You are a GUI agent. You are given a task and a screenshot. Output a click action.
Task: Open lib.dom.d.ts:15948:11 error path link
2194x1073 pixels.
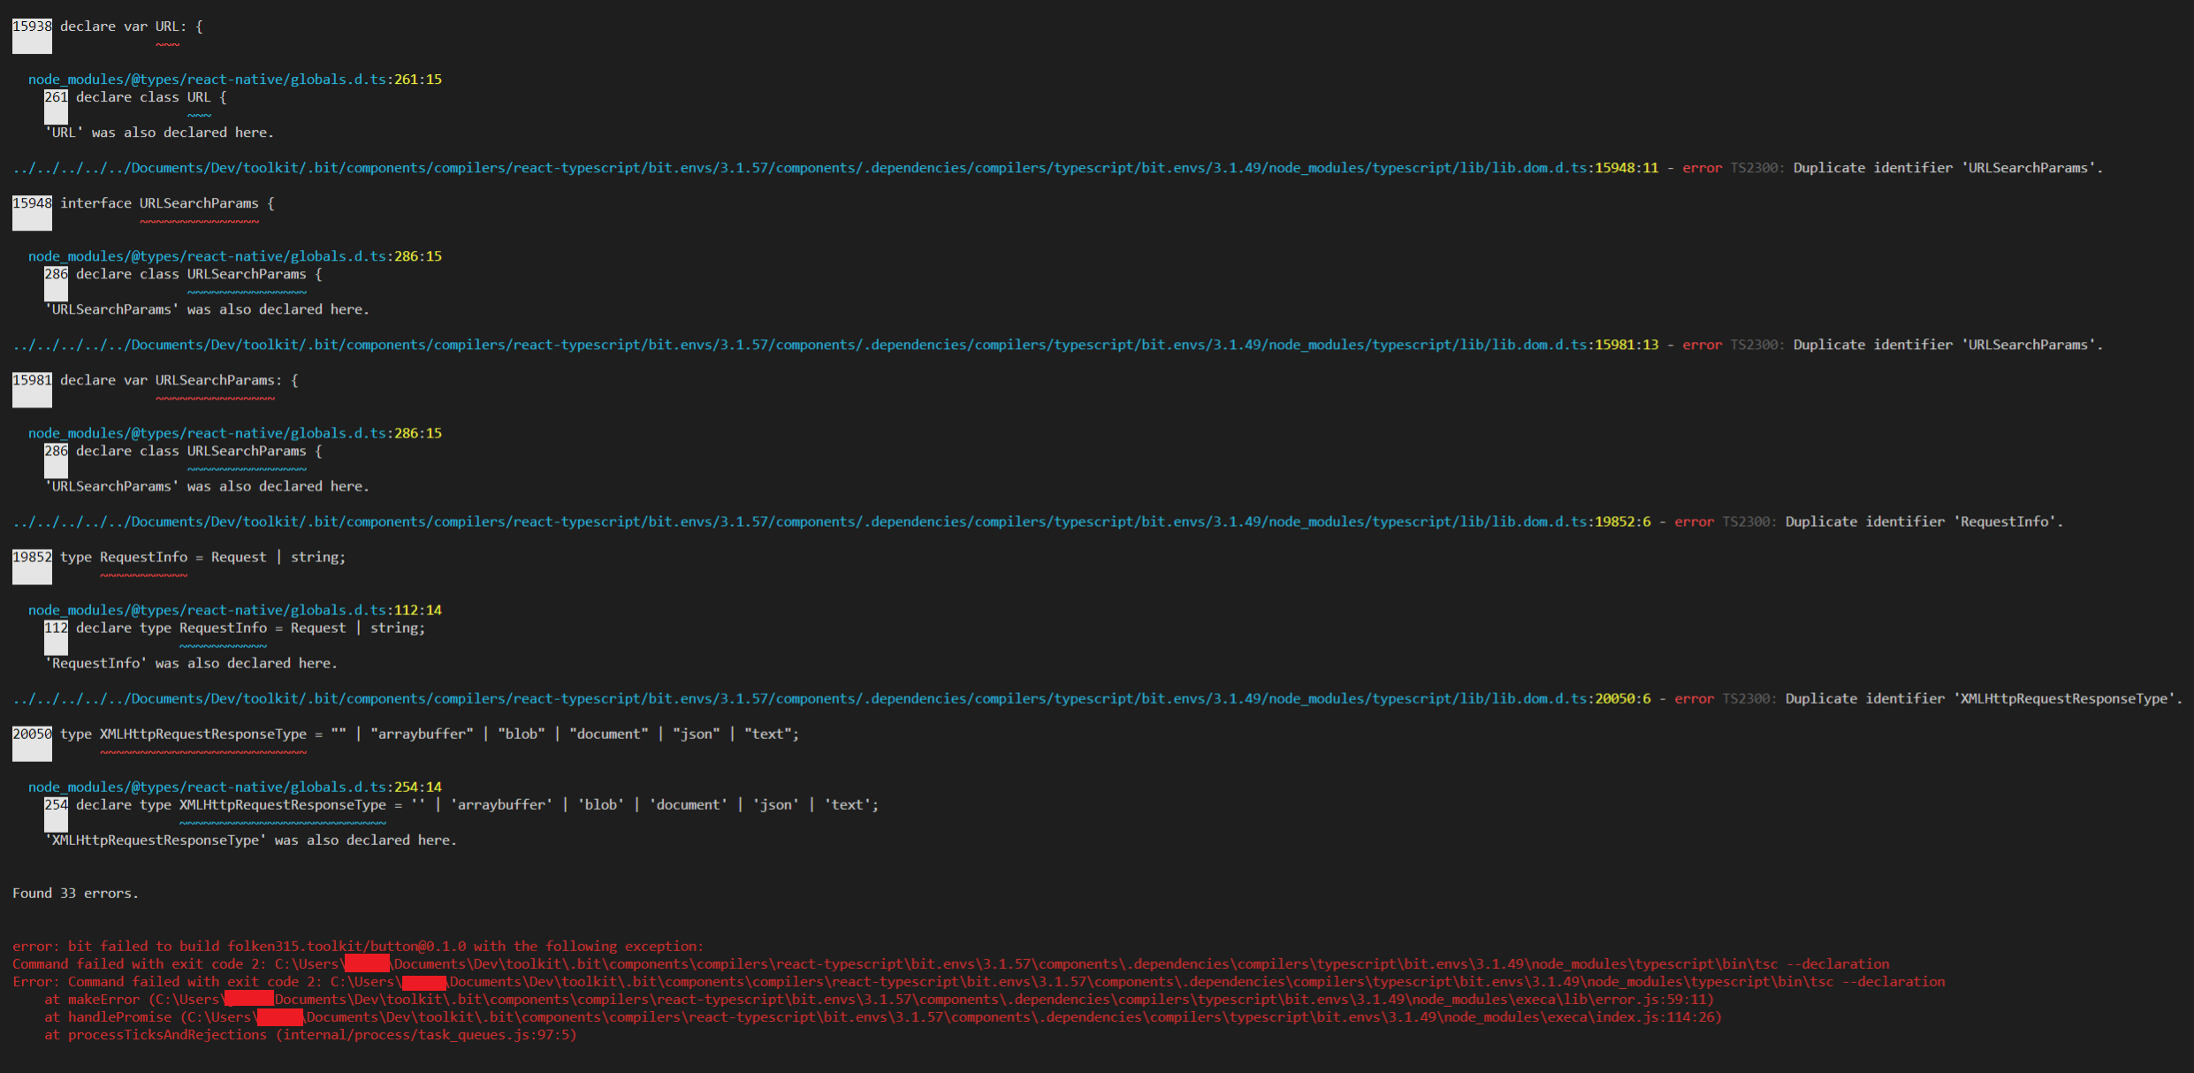836,168
